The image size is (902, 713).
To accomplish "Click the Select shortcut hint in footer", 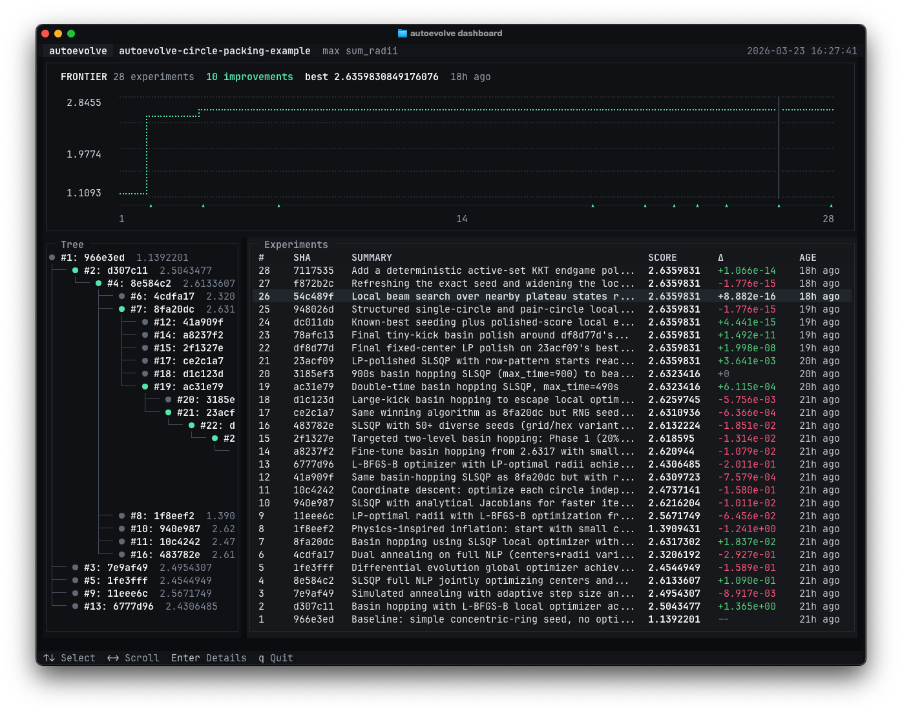I will 69,658.
